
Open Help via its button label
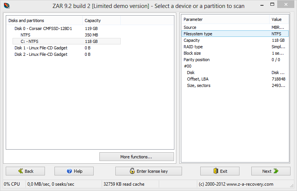point(78,171)
